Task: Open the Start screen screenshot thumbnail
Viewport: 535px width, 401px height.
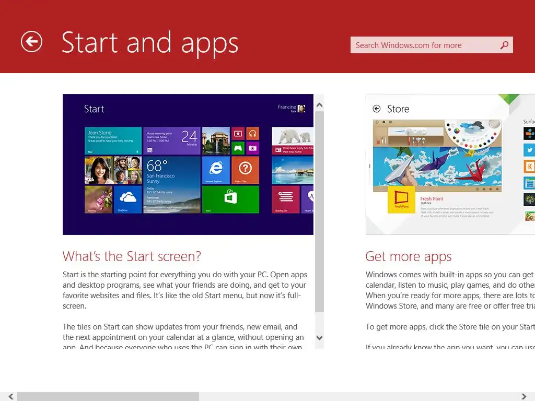Action: (188, 164)
